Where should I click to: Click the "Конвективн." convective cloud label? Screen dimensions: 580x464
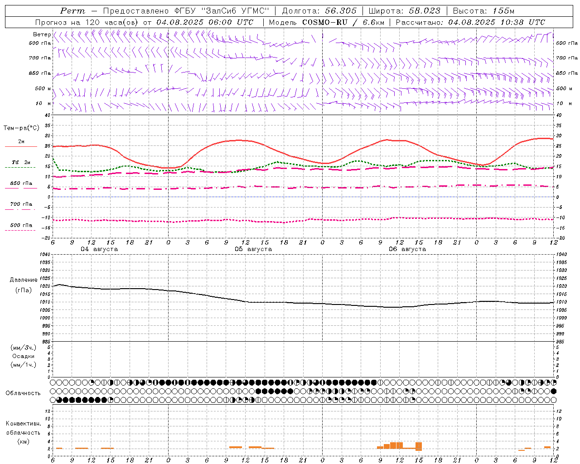[x=24, y=424]
